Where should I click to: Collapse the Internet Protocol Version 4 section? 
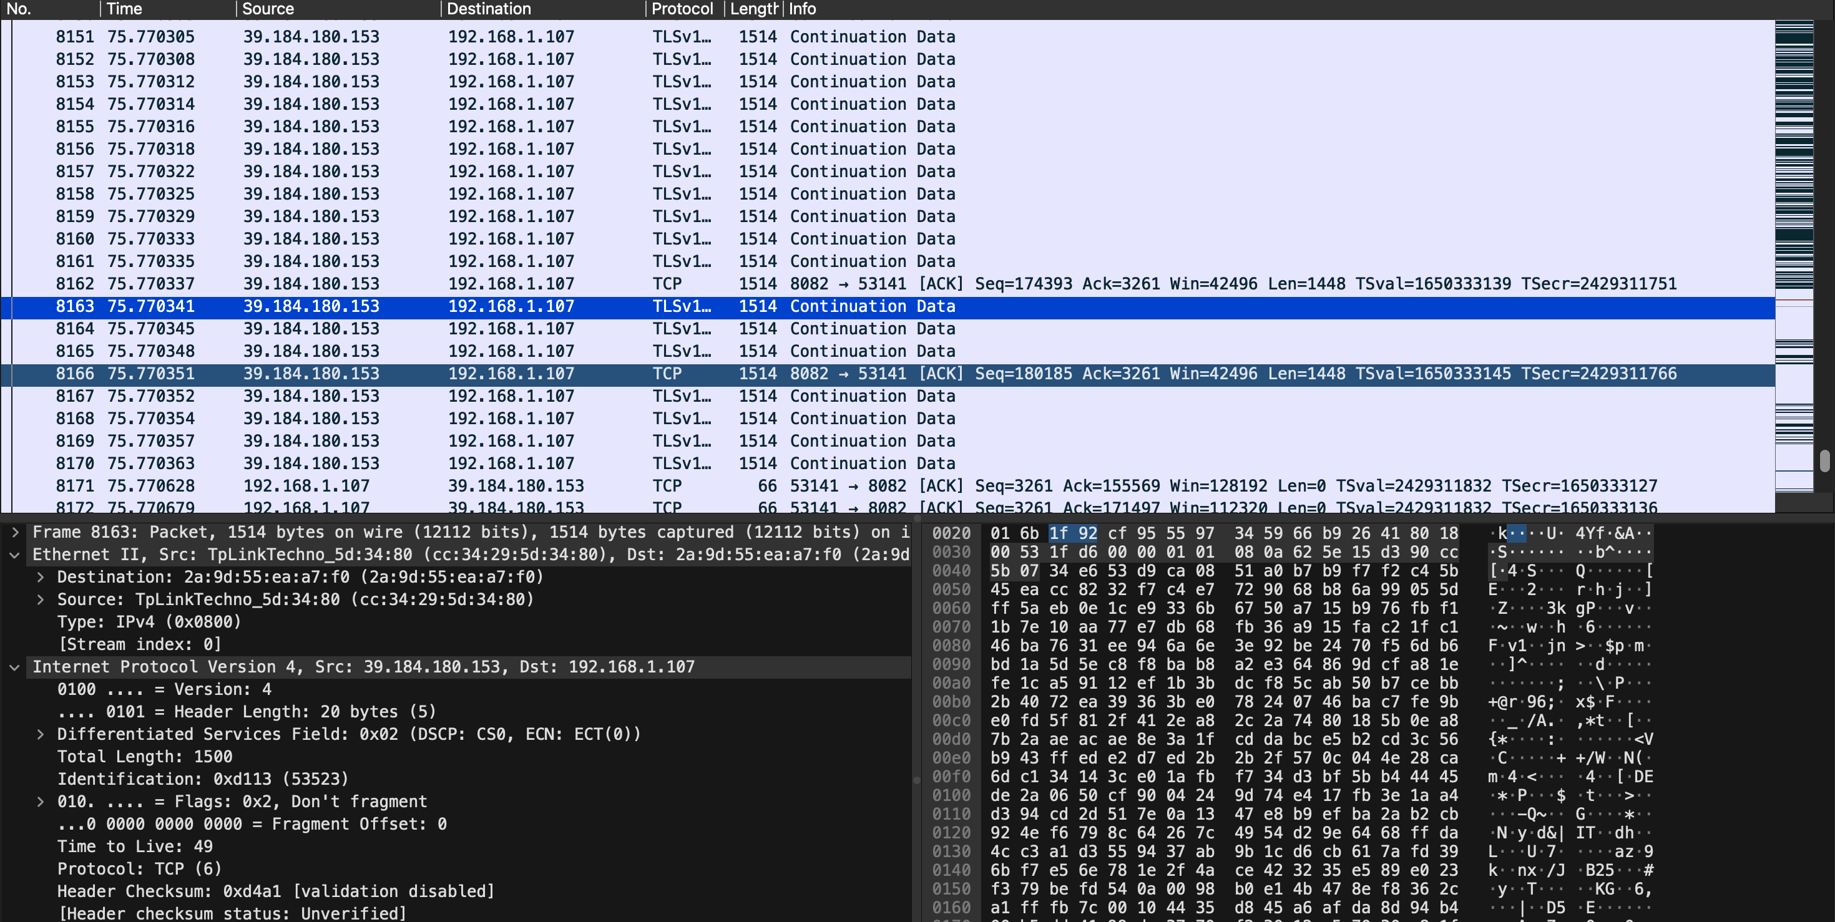click(15, 667)
